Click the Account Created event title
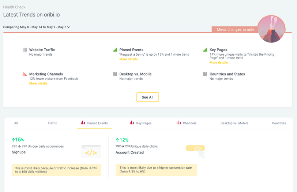 click(129, 152)
